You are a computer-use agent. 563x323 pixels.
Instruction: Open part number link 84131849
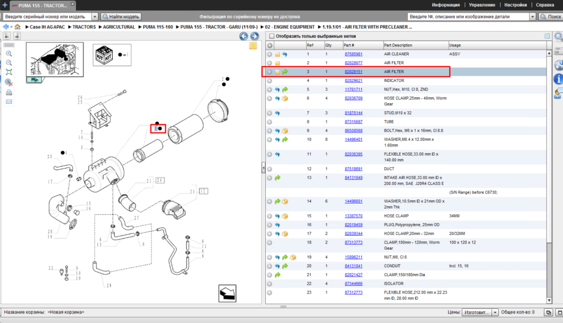pyautogui.click(x=354, y=178)
